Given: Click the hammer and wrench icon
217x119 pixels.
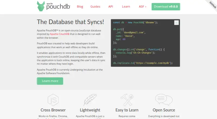Looking at the screenshot, I should coord(127,100).
